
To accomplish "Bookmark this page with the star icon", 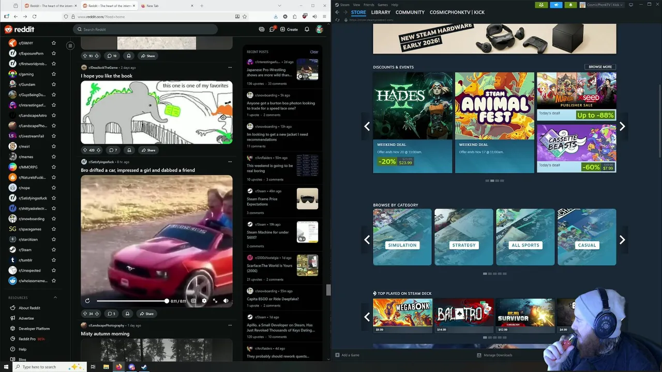I will 245,17.
